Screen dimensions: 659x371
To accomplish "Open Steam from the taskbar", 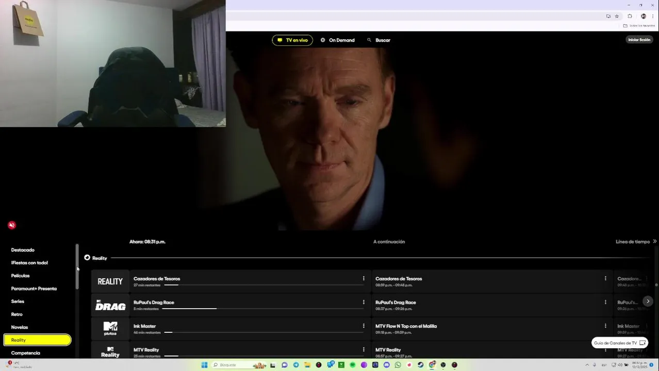I will (420, 365).
